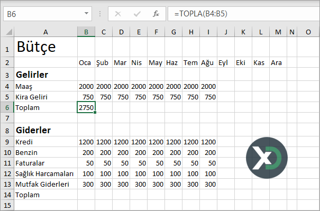Select the Maaş label cell
Screen dimensions: 320x211
pos(45,86)
